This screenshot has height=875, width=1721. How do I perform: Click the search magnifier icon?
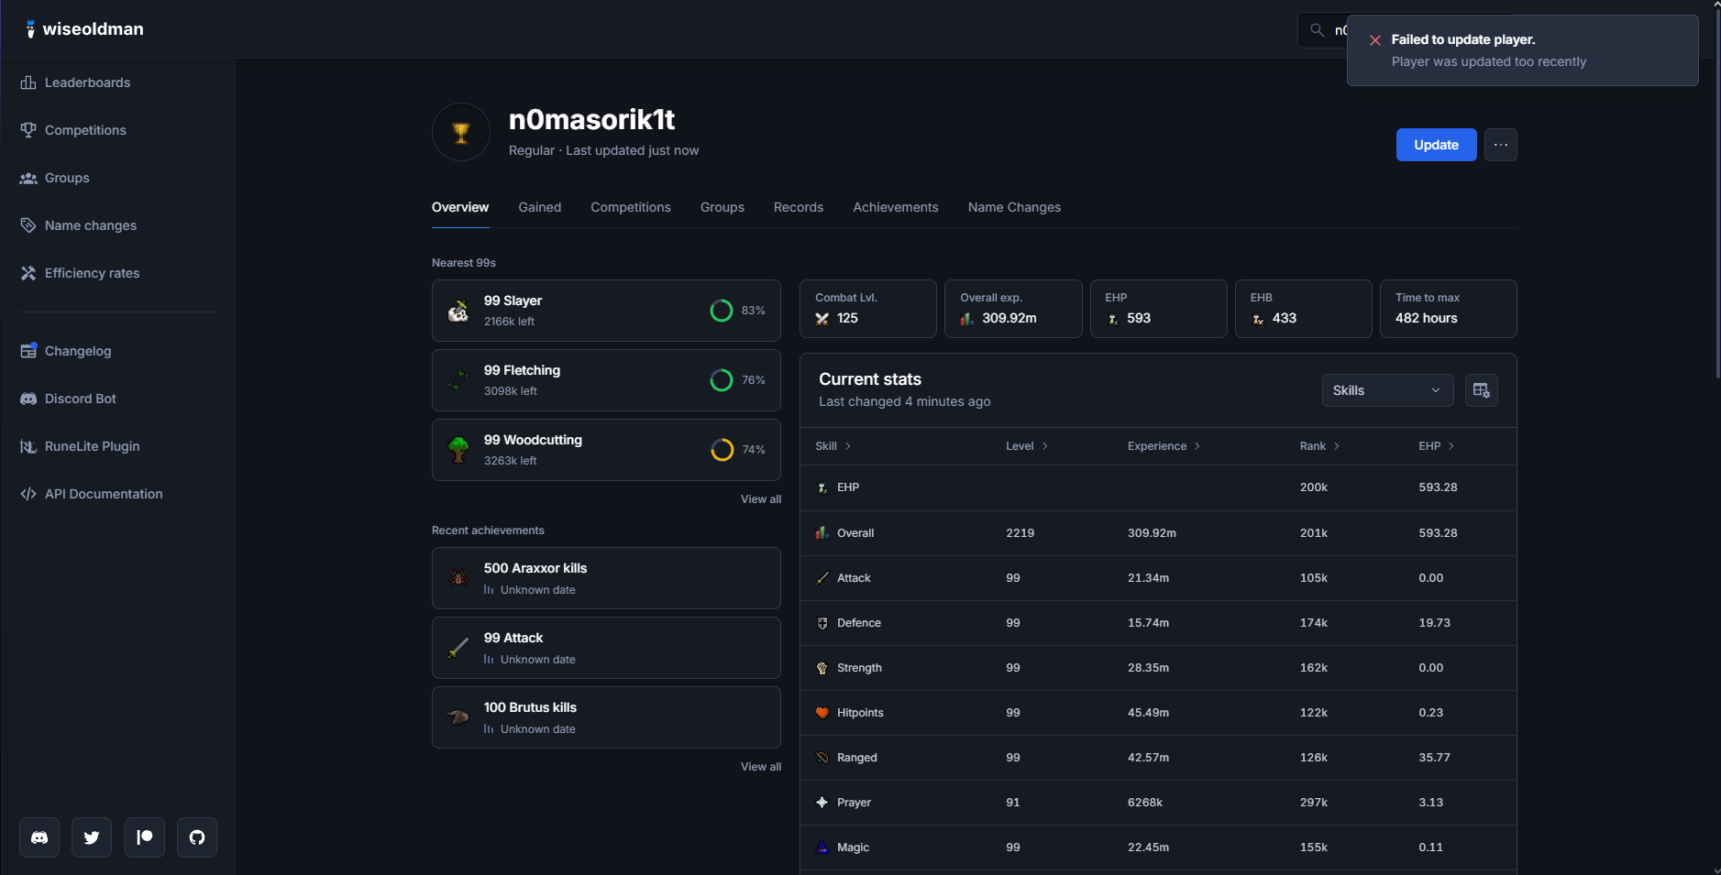click(x=1317, y=30)
